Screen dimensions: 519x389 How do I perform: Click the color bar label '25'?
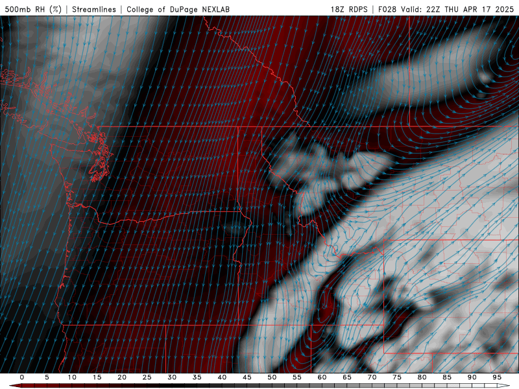click(147, 377)
